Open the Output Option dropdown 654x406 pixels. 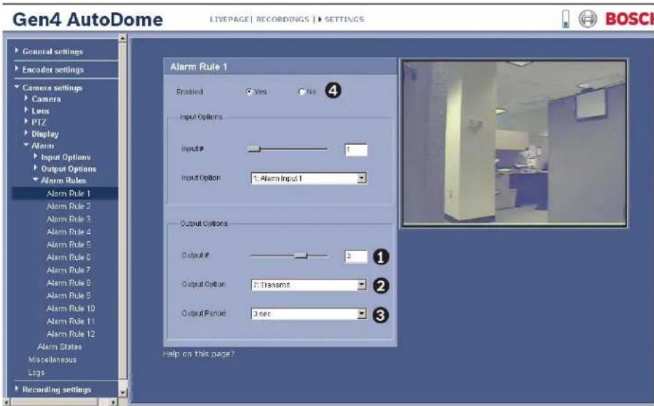(309, 285)
